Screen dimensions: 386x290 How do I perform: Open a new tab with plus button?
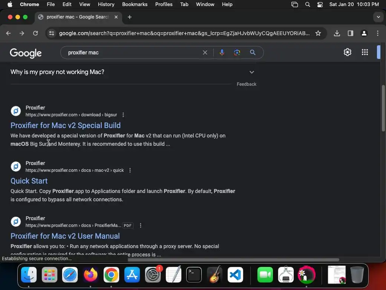click(x=130, y=17)
